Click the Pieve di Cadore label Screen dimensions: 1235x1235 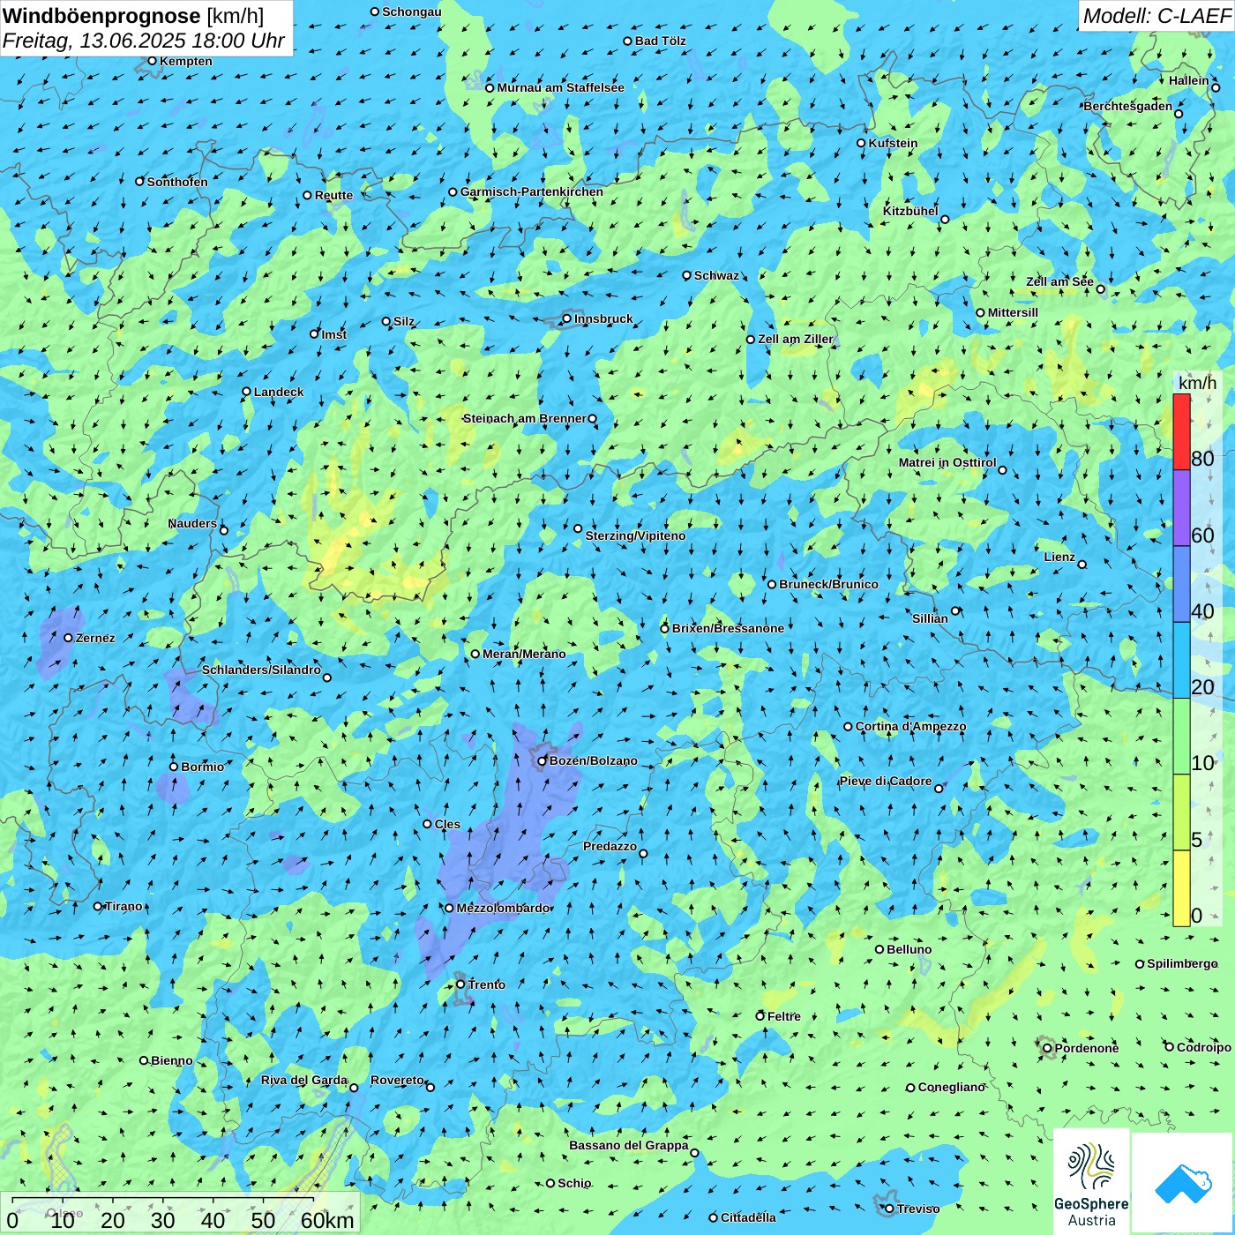886,781
